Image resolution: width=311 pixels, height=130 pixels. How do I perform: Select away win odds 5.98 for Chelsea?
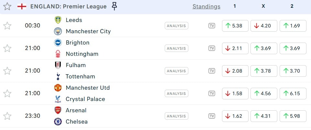pos(292,116)
